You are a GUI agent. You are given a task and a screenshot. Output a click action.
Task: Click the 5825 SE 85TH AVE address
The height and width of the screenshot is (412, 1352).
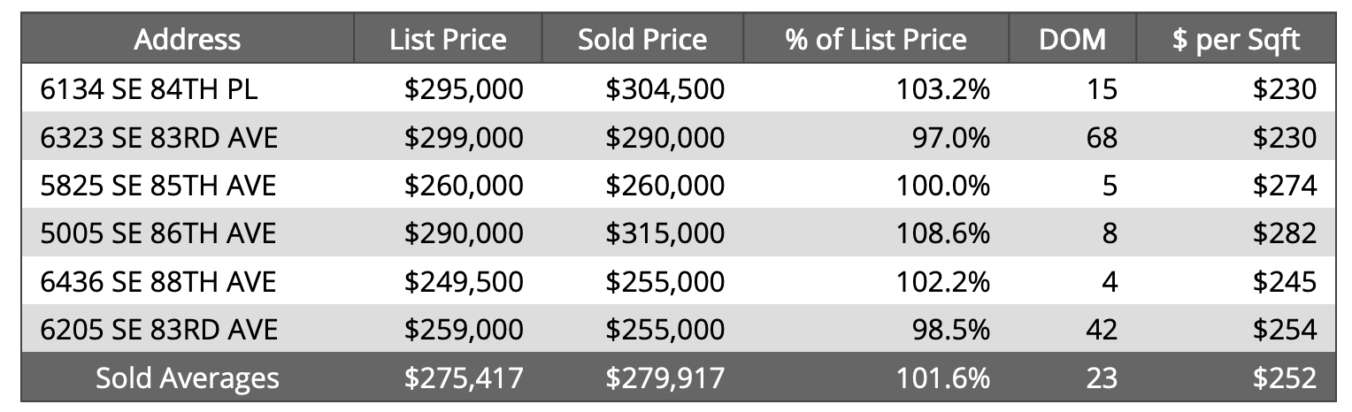158,186
